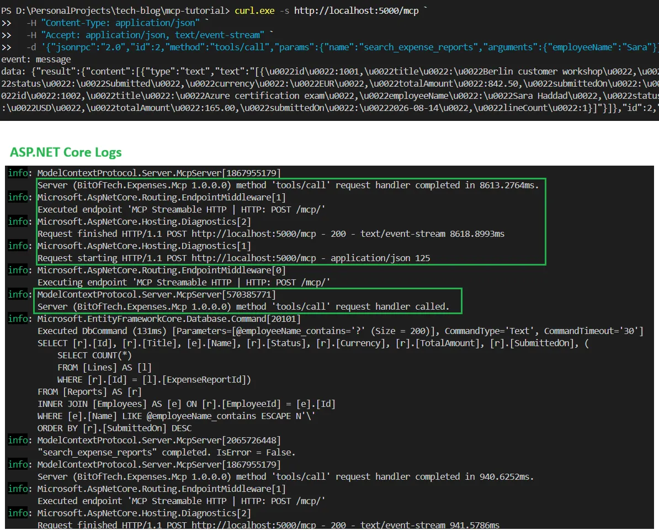Click the PowerShell prompt path ending in mcp-tutorial
This screenshot has width=659, height=530.
(x=115, y=10)
